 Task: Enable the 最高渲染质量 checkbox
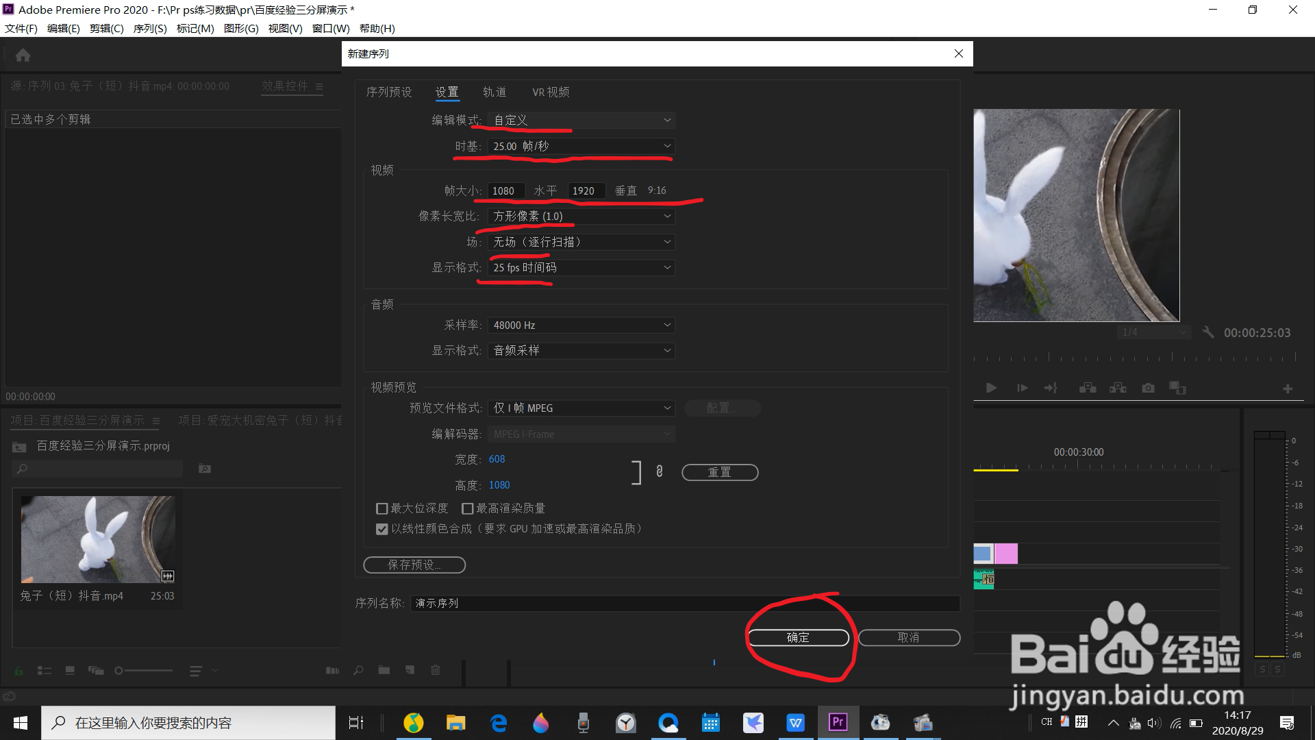click(x=468, y=508)
